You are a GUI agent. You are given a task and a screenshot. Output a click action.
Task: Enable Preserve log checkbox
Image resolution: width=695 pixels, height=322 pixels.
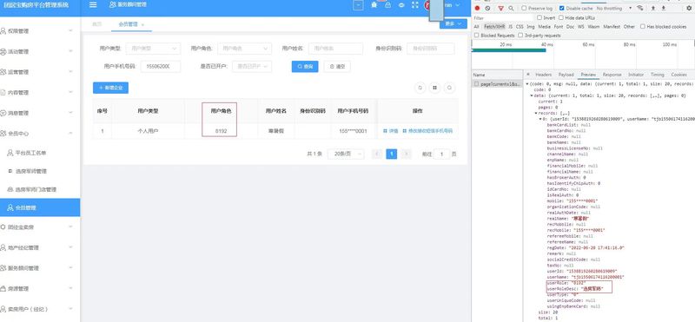point(524,8)
